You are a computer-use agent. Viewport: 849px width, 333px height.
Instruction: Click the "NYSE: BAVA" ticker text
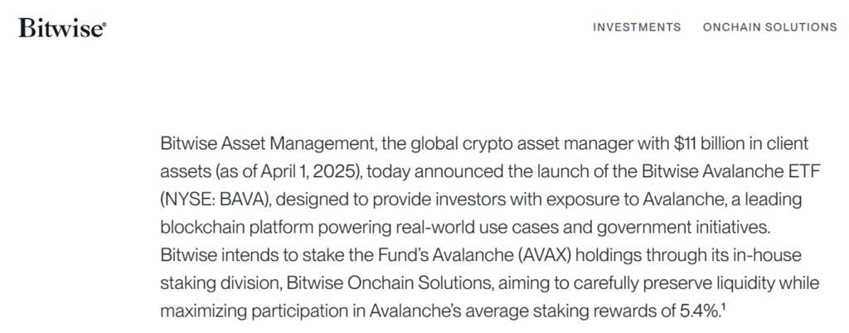tap(207, 200)
